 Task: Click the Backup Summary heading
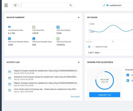pyautogui.click(x=16, y=17)
